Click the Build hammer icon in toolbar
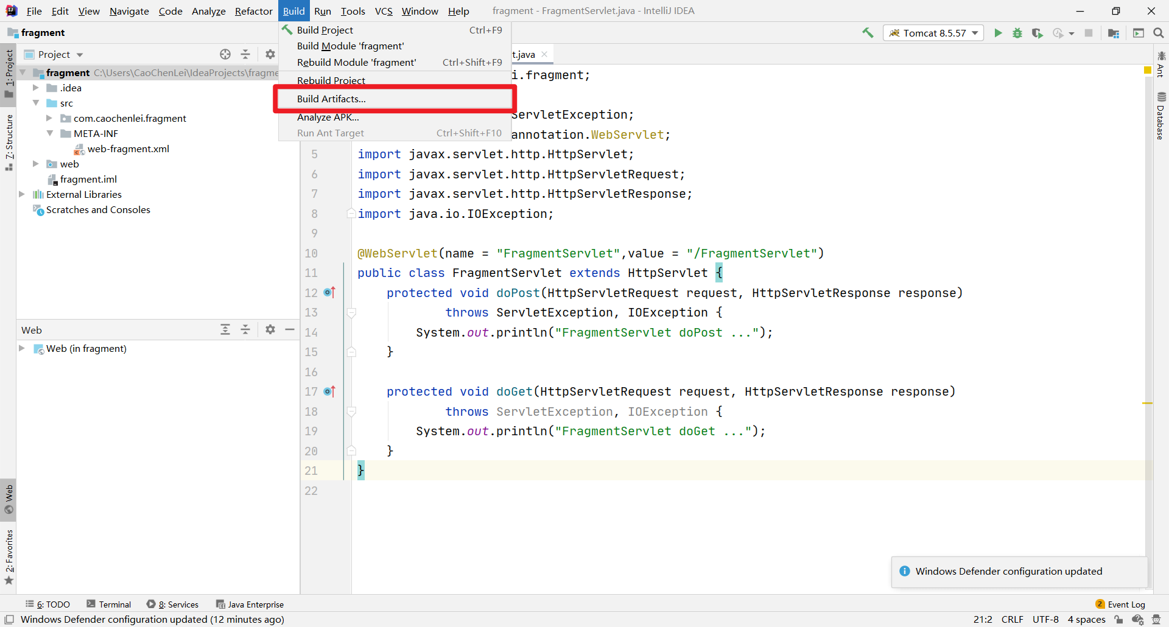This screenshot has width=1169, height=627. 868,33
